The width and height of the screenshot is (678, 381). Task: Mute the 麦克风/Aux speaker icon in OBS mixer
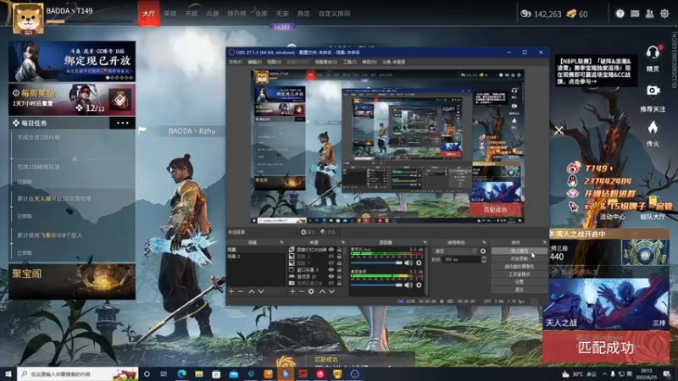pos(408,262)
